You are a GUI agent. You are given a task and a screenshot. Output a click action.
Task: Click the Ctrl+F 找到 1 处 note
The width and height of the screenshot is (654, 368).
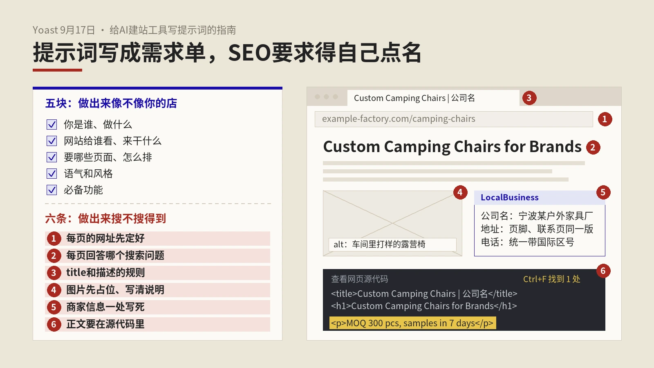tap(552, 279)
